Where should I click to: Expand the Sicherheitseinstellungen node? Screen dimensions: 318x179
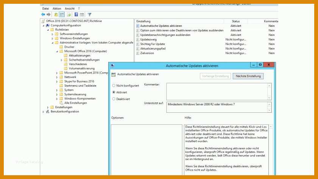pyautogui.click(x=61, y=60)
